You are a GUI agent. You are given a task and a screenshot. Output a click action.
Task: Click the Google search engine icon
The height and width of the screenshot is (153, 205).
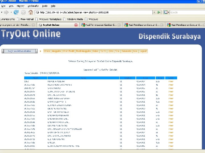click(x=166, y=12)
